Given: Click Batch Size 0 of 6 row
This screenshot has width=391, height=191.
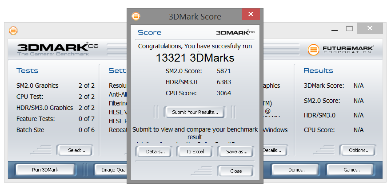Looking at the screenshot, I should click(56, 130).
